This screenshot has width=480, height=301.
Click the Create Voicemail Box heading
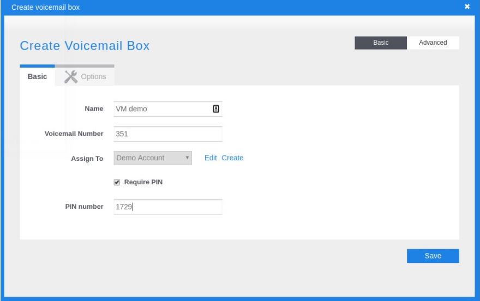(85, 46)
